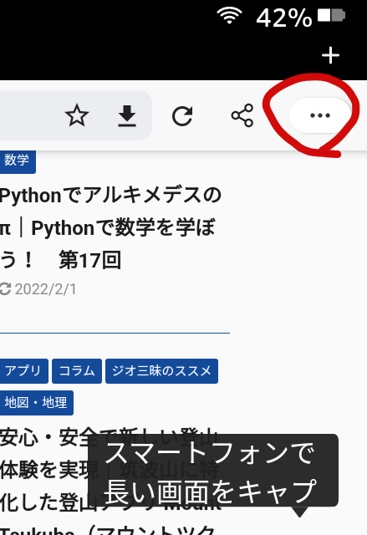
Task: Reload the page
Action: click(x=182, y=116)
